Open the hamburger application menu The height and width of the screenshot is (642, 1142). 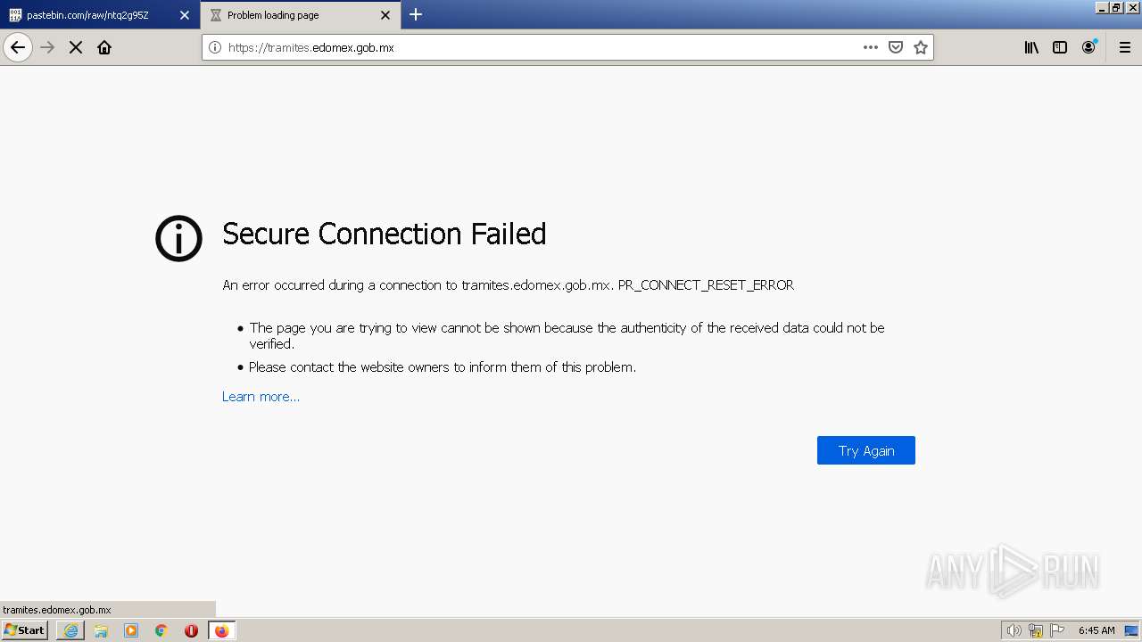tap(1124, 47)
